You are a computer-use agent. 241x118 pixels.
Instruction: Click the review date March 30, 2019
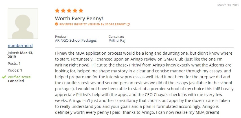[x=228, y=5]
